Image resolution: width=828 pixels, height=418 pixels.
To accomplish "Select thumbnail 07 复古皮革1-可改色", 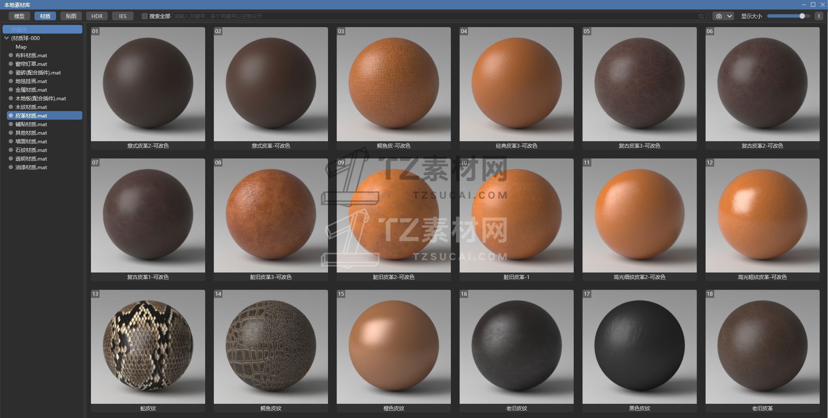I will coord(148,216).
